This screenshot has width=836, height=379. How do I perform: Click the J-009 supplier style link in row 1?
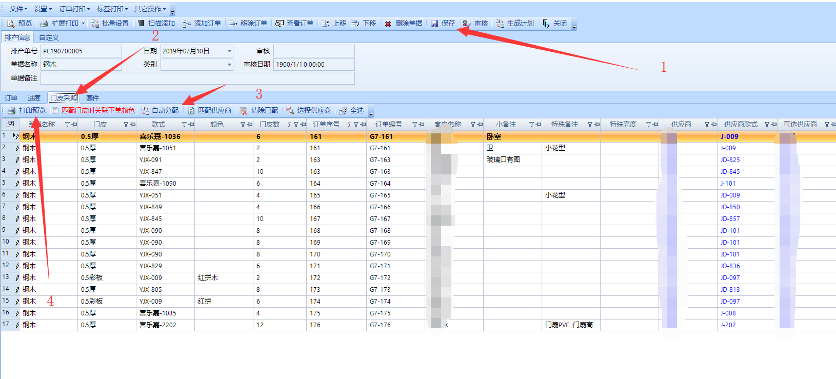tap(729, 136)
